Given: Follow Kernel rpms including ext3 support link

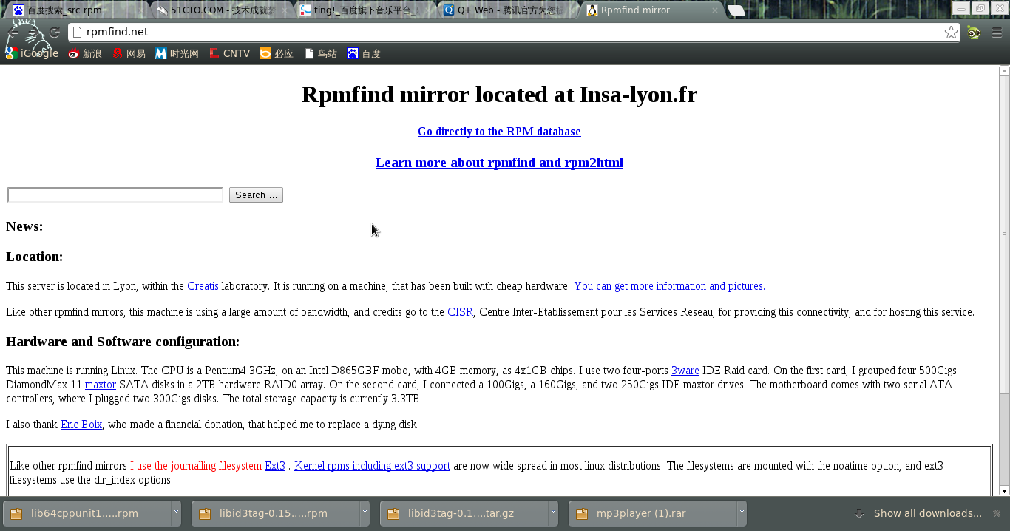Looking at the screenshot, I should pyautogui.click(x=372, y=466).
